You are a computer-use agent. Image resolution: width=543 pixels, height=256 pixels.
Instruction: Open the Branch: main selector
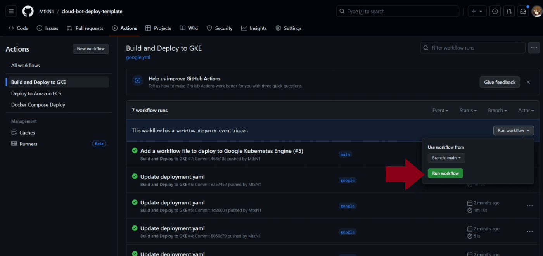point(446,158)
